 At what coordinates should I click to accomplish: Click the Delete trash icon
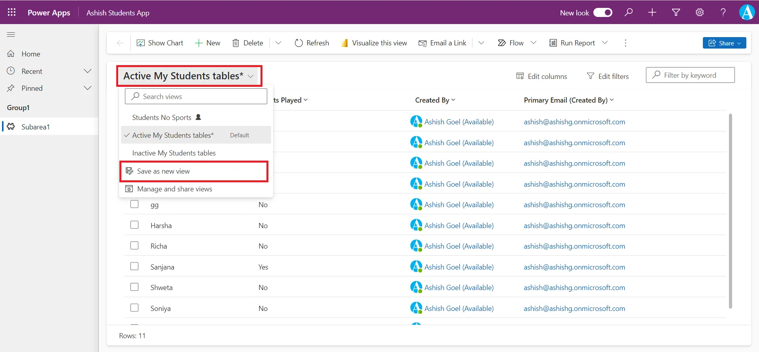click(236, 43)
